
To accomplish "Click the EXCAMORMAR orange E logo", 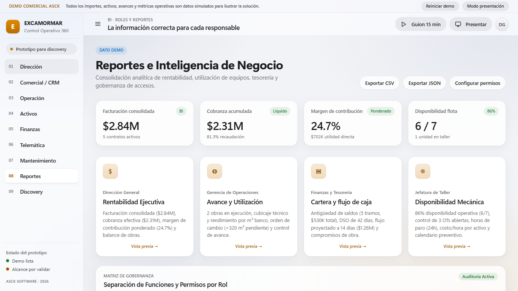I will tap(13, 27).
